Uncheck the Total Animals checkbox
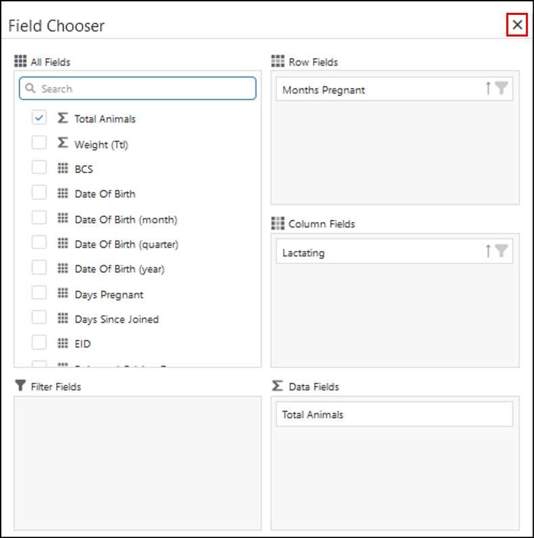The width and height of the screenshot is (534, 538). [39, 118]
